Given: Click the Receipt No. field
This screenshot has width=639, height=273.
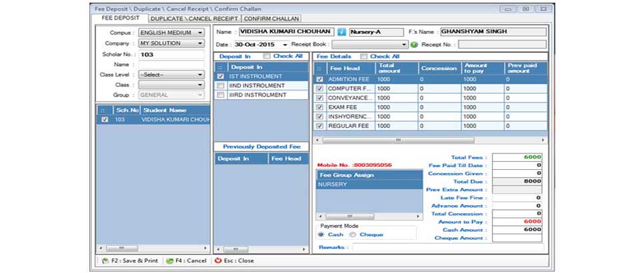Looking at the screenshot, I should click(x=502, y=45).
